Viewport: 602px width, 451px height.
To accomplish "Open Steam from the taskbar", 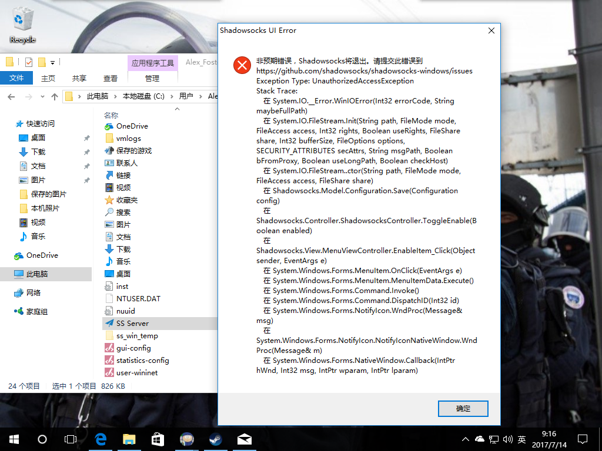I will click(215, 439).
